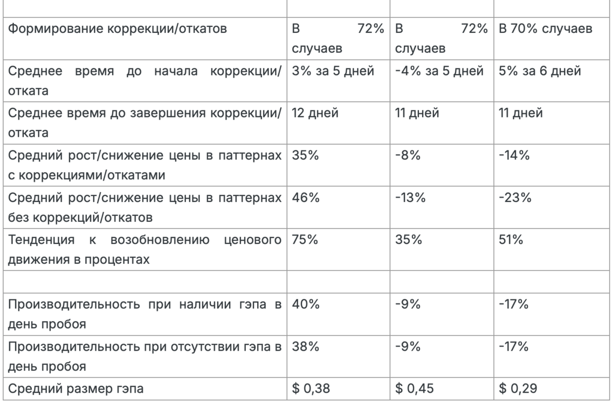This screenshot has width=612, height=404.
Task: Click the '$ 0,38' average gap cell
Action: point(311,388)
